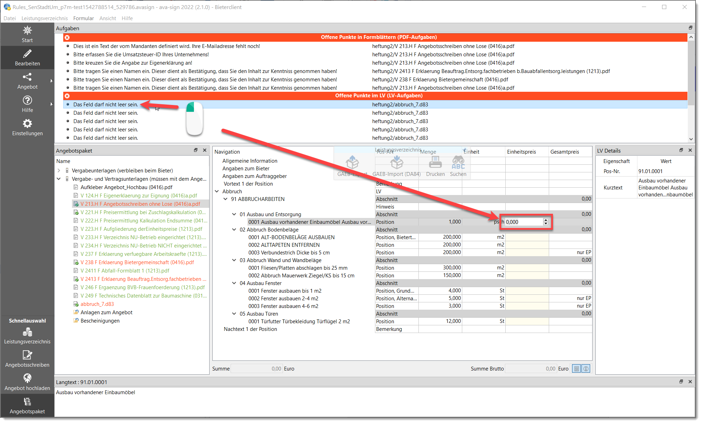Close the Langtext panel

690,382
